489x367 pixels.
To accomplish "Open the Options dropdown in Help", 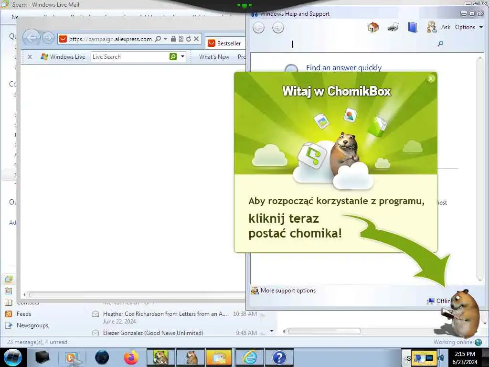I will (x=469, y=27).
